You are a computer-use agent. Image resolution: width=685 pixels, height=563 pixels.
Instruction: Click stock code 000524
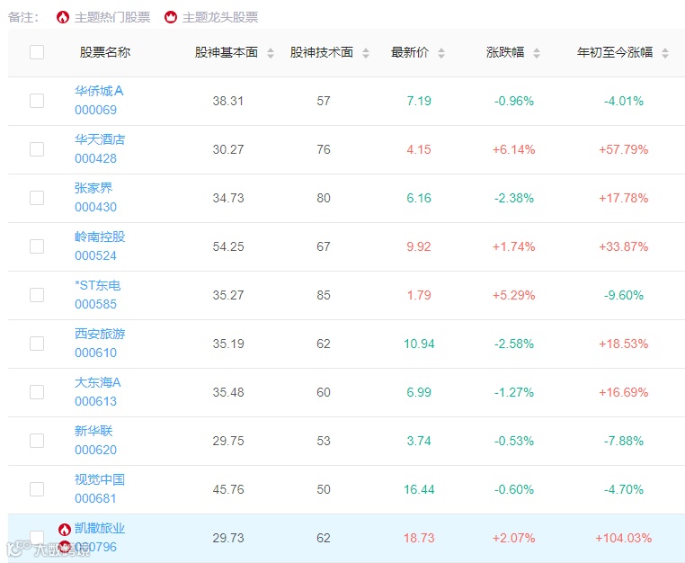pos(95,255)
